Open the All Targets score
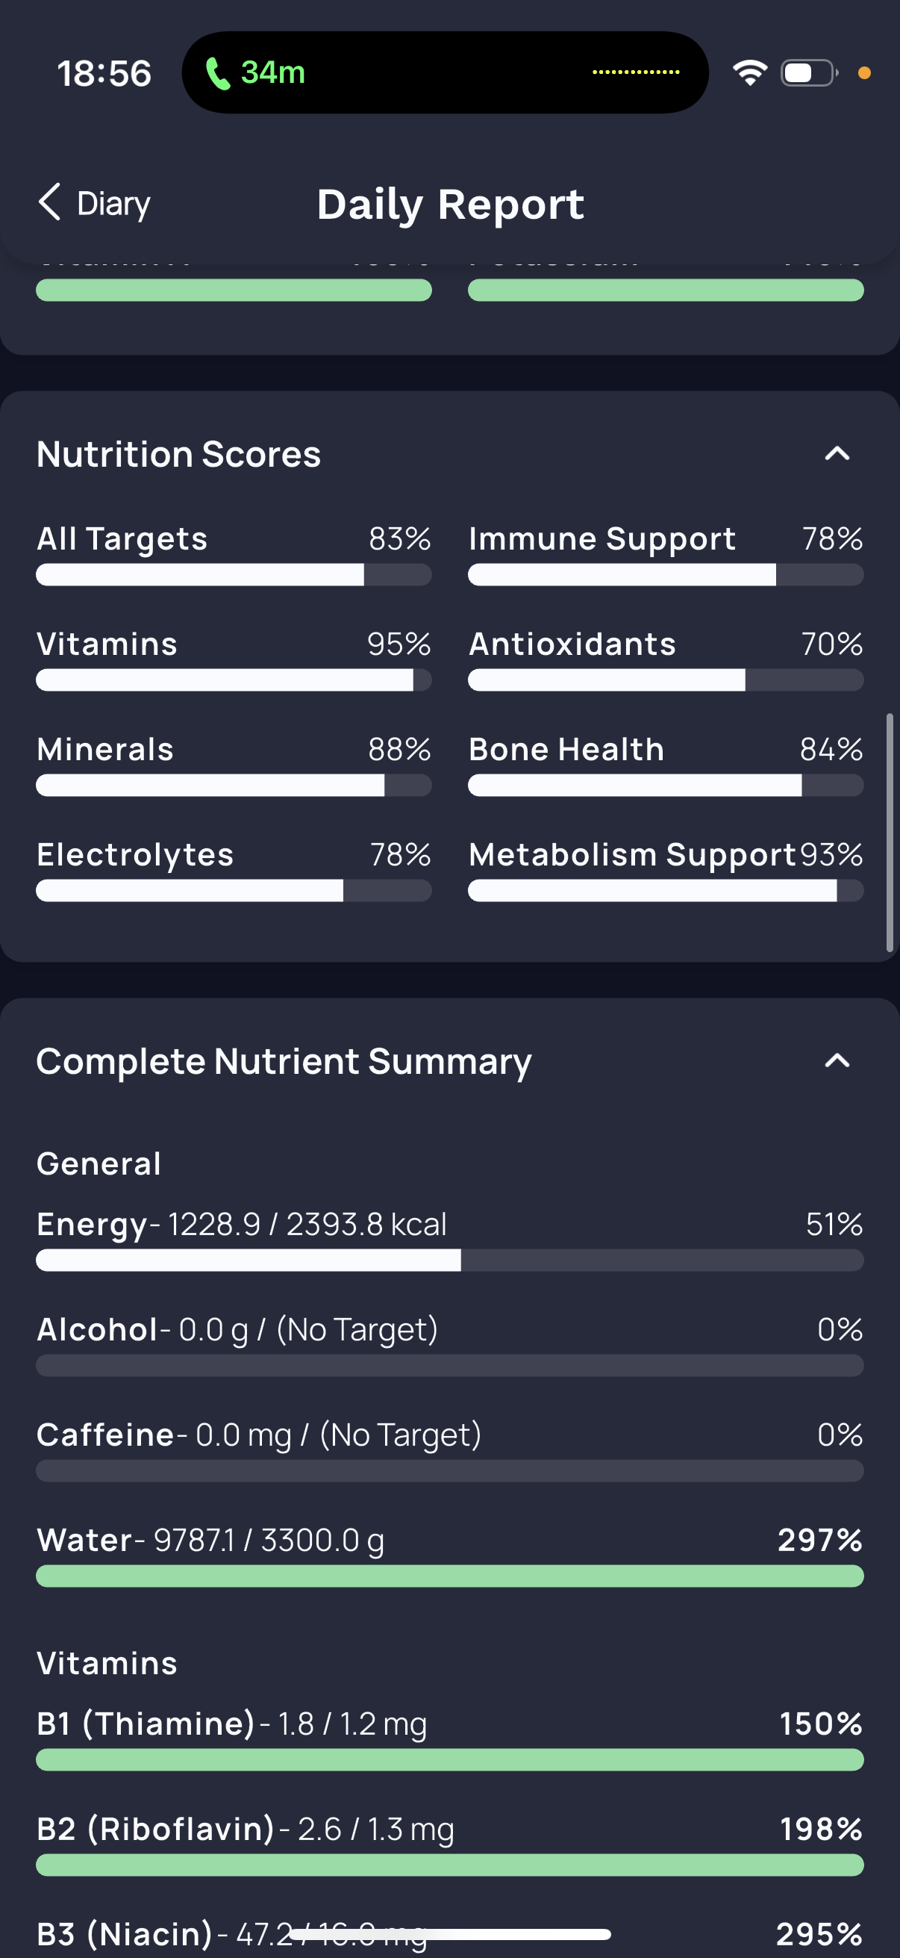This screenshot has height=1958, width=900. tap(234, 554)
